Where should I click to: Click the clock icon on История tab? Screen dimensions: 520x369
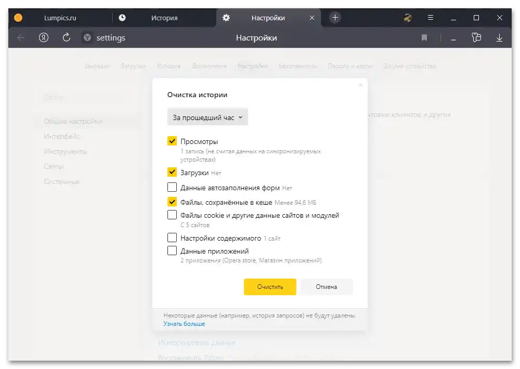click(x=122, y=18)
